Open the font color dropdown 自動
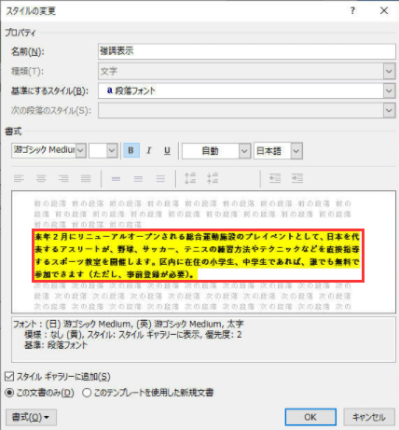This screenshot has height=430, width=399. pos(244,151)
